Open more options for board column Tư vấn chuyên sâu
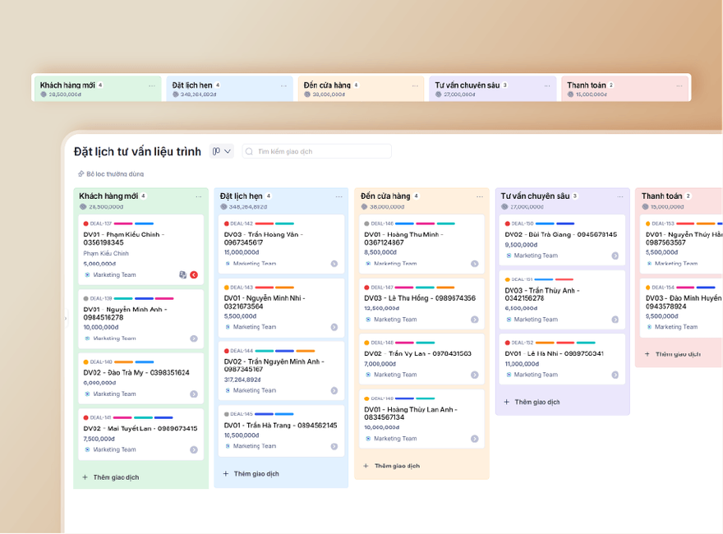Screen dimensions: 723x534 [x=620, y=196]
